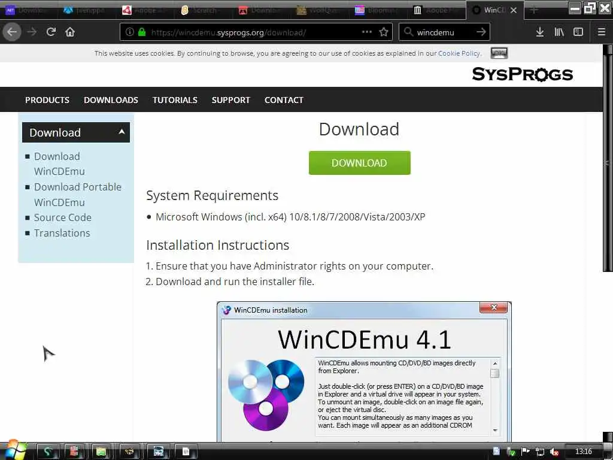
Task: Click the green padlock security icon
Action: pos(142,32)
